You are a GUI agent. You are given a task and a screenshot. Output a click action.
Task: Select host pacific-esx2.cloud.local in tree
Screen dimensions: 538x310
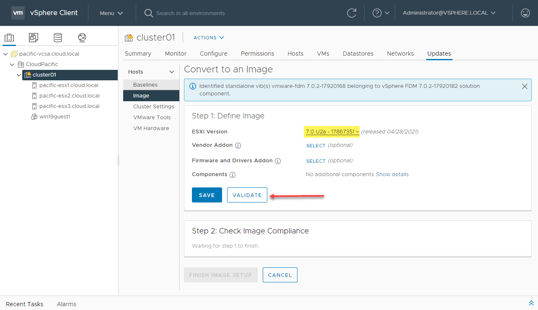pos(69,96)
